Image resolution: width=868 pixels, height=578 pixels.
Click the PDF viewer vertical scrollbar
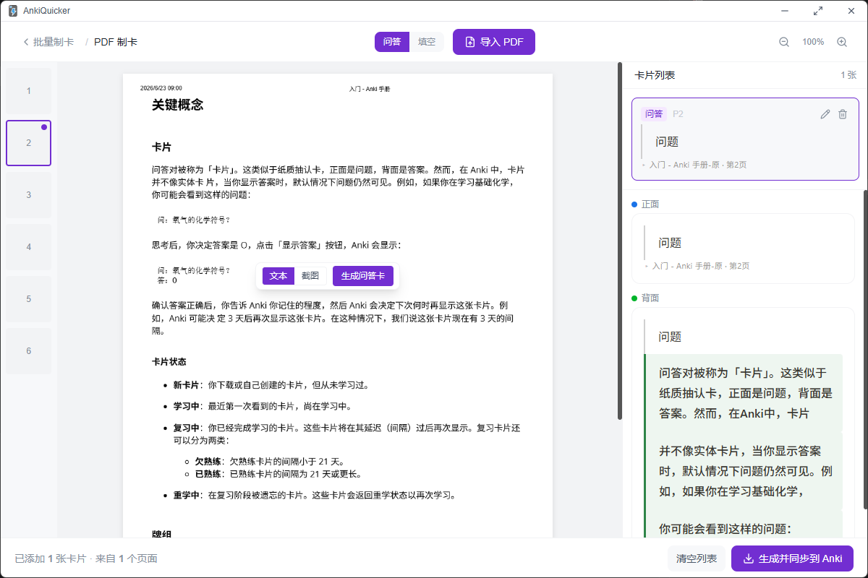[x=620, y=241]
